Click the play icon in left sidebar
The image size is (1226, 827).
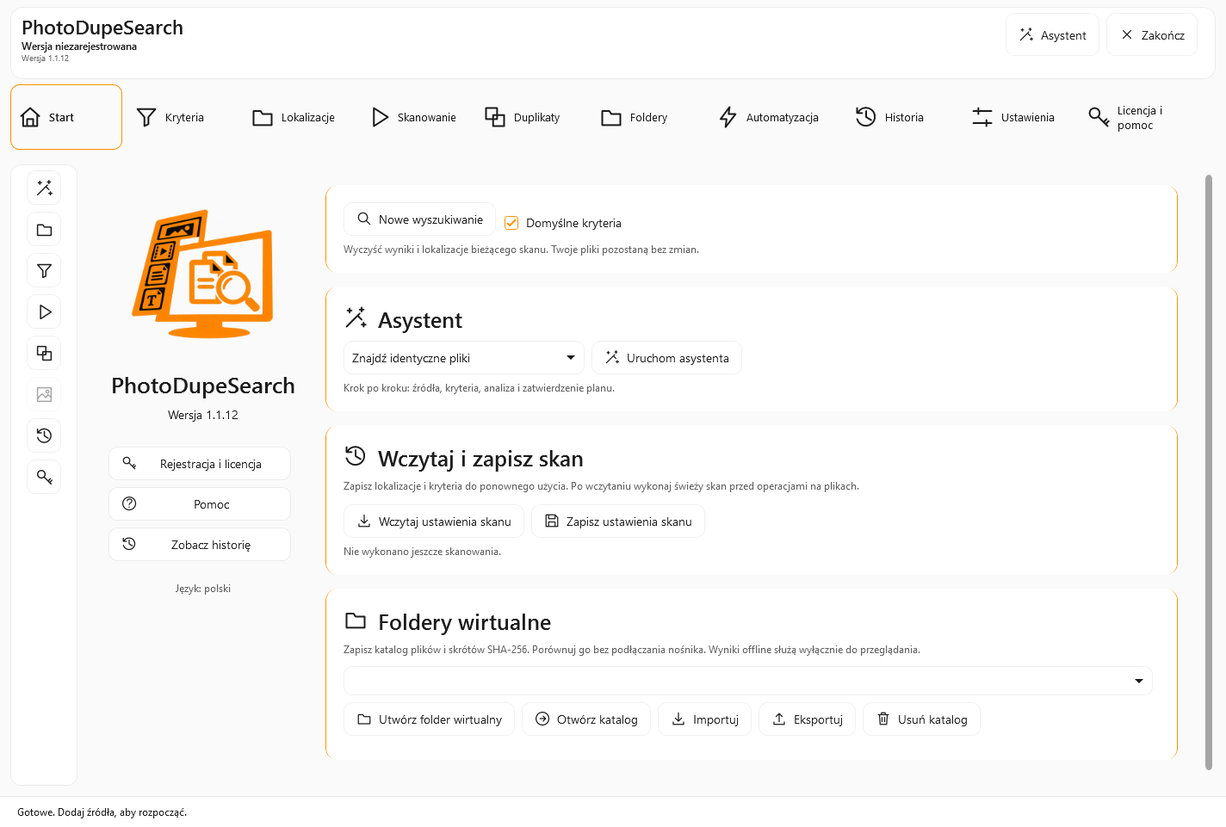click(x=44, y=312)
